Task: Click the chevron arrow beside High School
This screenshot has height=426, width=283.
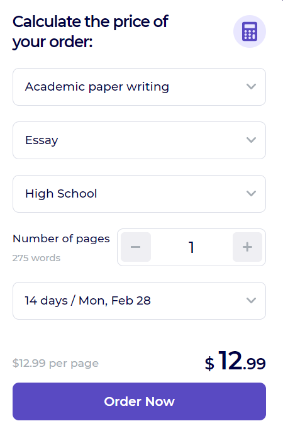Action: click(x=251, y=194)
